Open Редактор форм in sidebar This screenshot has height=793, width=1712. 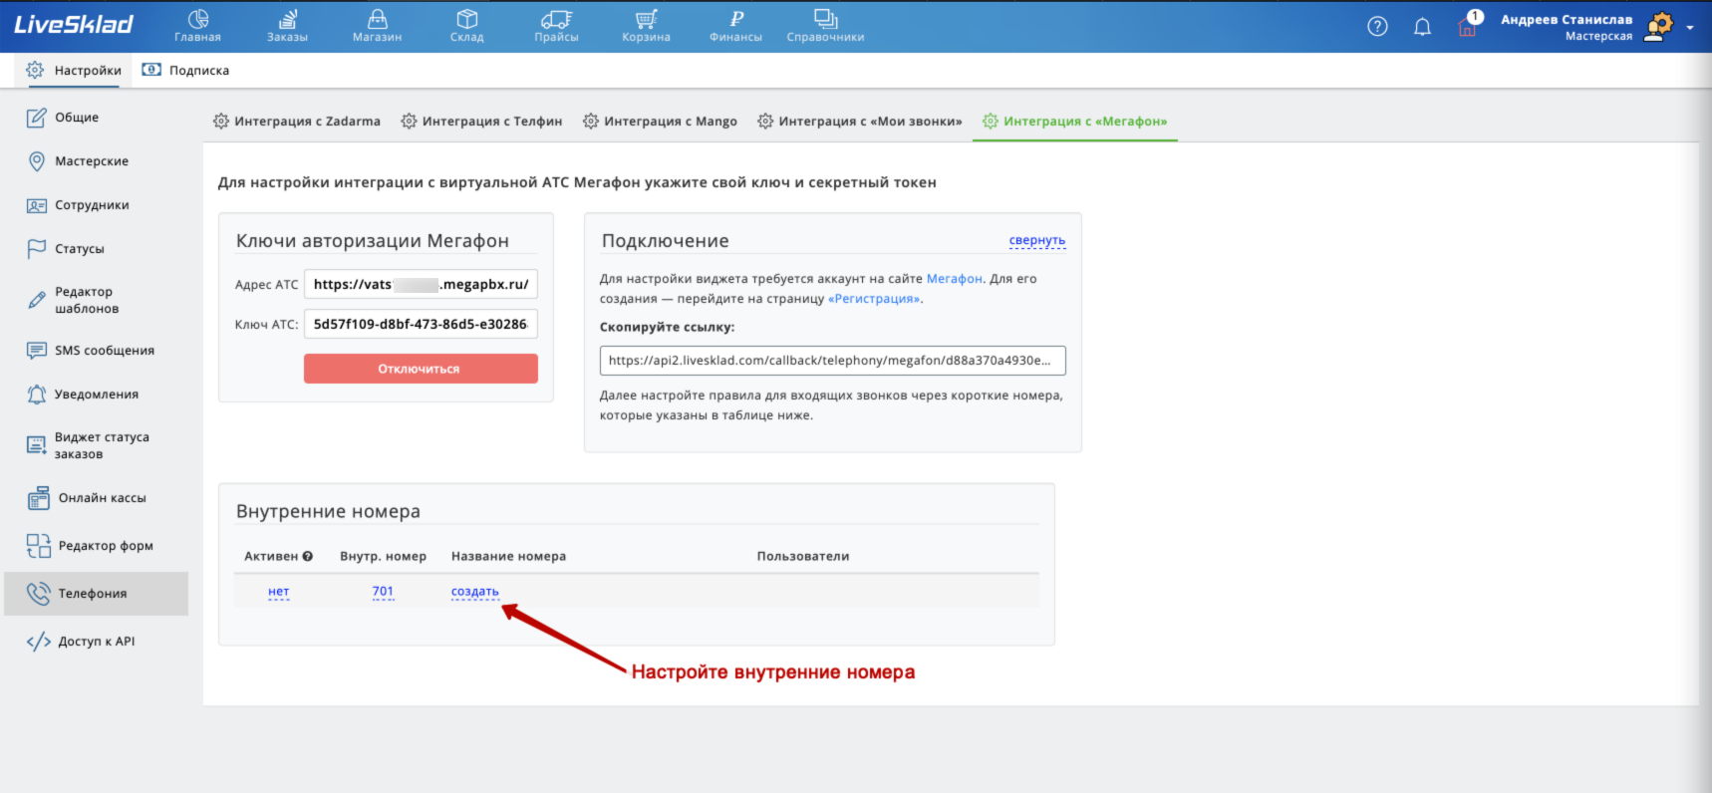tap(92, 546)
